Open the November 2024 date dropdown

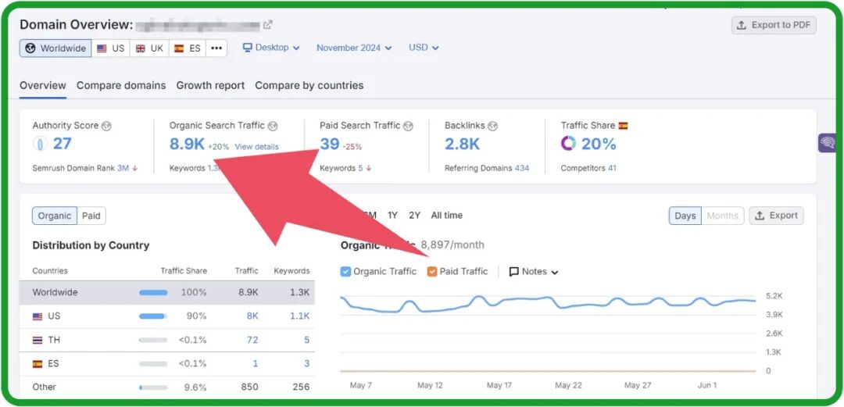354,48
